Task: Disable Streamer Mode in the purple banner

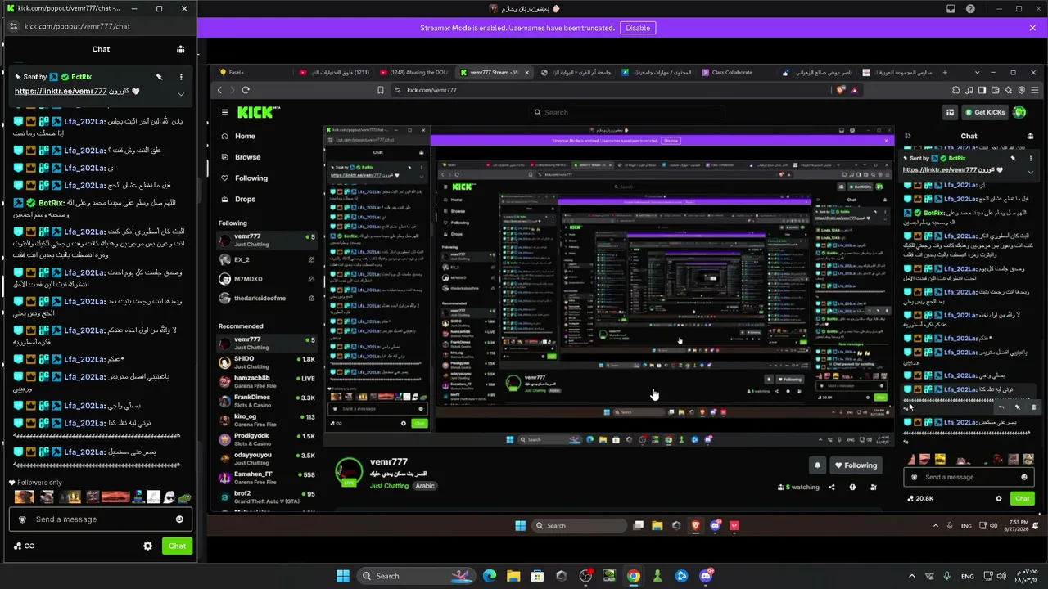Action: 638,28
